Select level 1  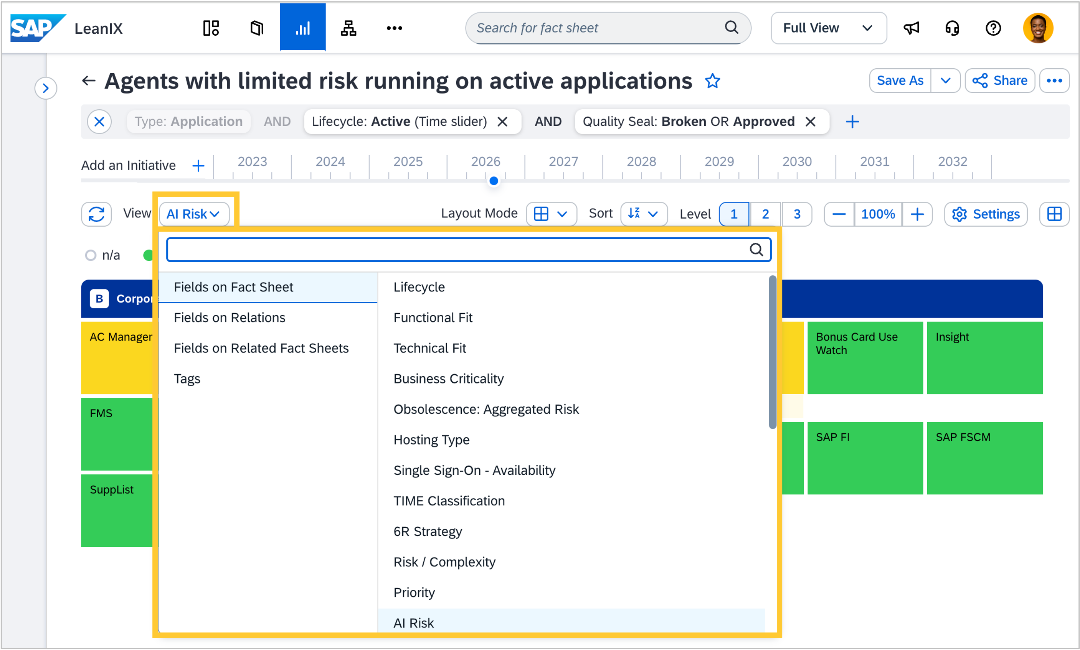coord(734,214)
